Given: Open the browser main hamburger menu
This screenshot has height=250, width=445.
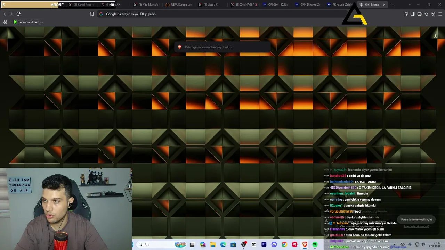Looking at the screenshot, I should (x=440, y=14).
